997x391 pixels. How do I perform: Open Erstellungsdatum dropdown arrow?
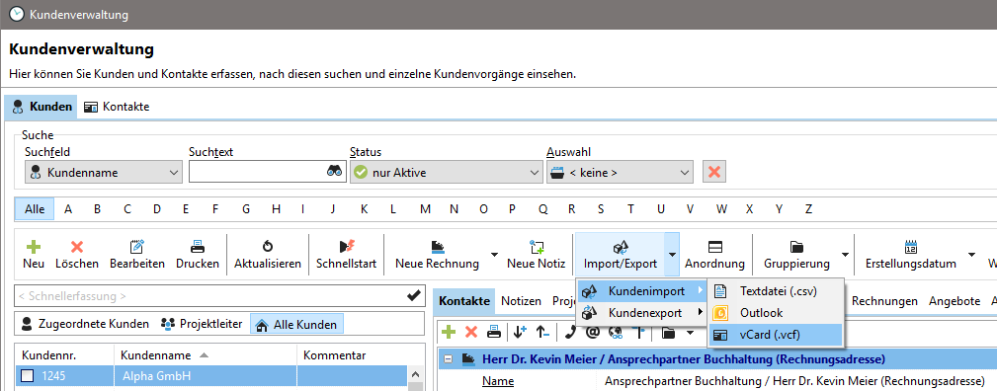tap(971, 254)
